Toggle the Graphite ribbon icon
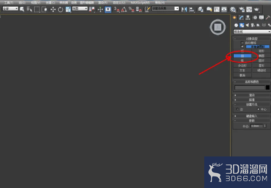Image resolution: width=271 pixels, height=188 pixels. point(209,9)
